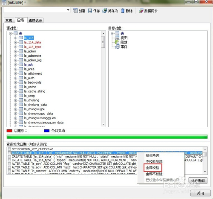213x199 pixels.
Task: Choose 全部不校验 from the context menu
Action: click(154, 174)
